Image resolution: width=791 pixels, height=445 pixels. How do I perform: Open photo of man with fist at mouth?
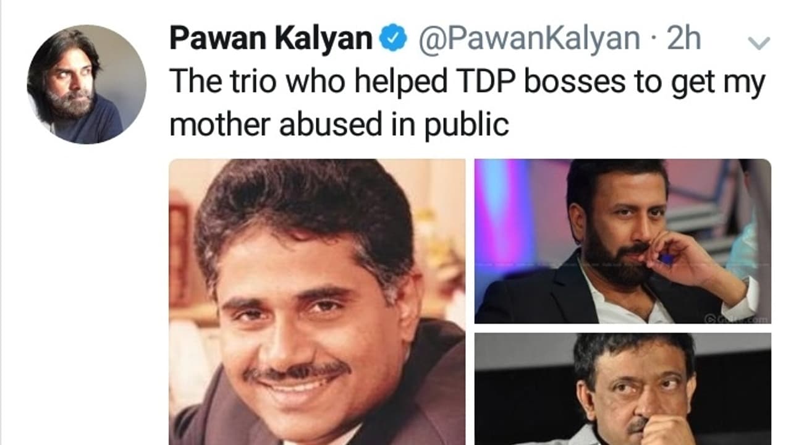(623, 389)
